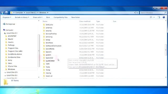Sort by Date modified column header

[85, 21]
